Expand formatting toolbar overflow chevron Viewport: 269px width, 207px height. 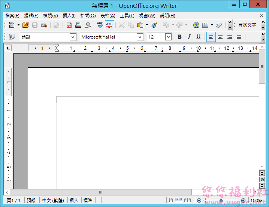tap(263, 37)
